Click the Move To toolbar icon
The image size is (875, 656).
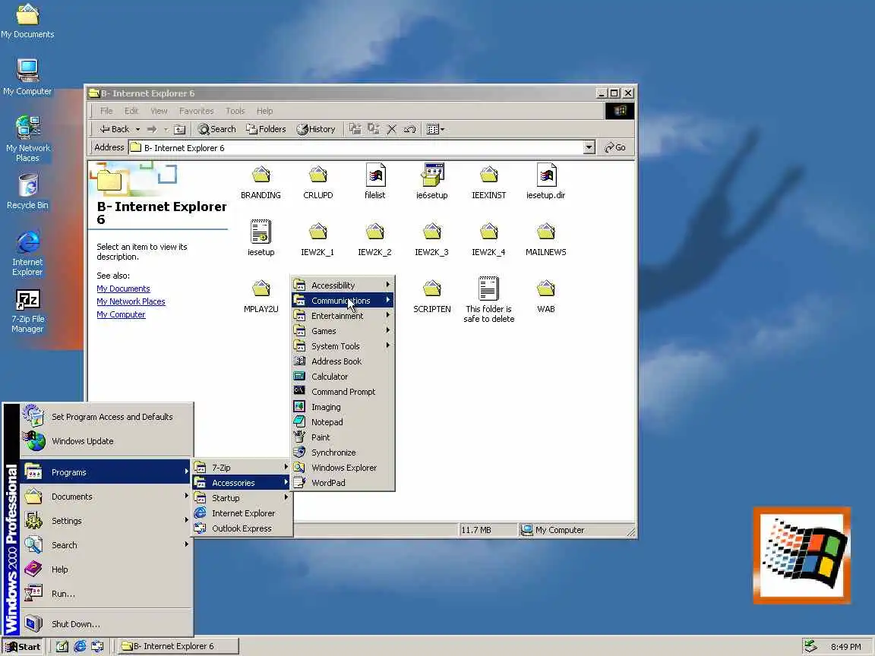tap(355, 129)
